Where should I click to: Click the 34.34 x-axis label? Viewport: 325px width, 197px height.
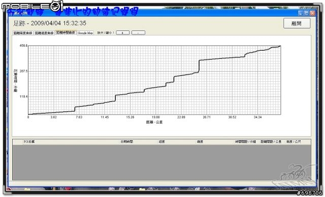click(x=257, y=117)
